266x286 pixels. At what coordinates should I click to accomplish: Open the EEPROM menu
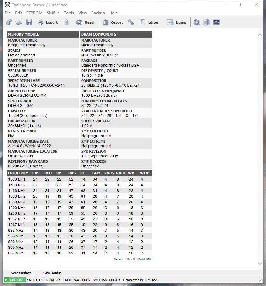pos(34,13)
